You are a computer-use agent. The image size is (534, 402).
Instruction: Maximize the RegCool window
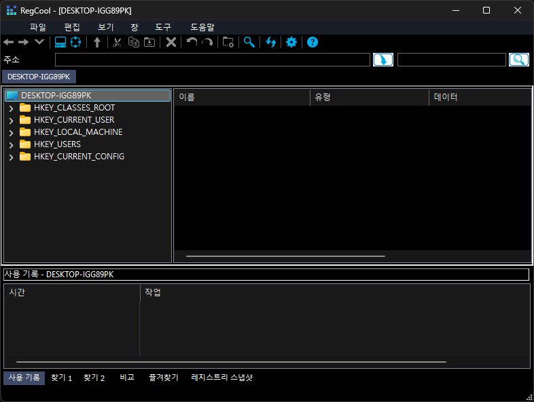pos(486,11)
